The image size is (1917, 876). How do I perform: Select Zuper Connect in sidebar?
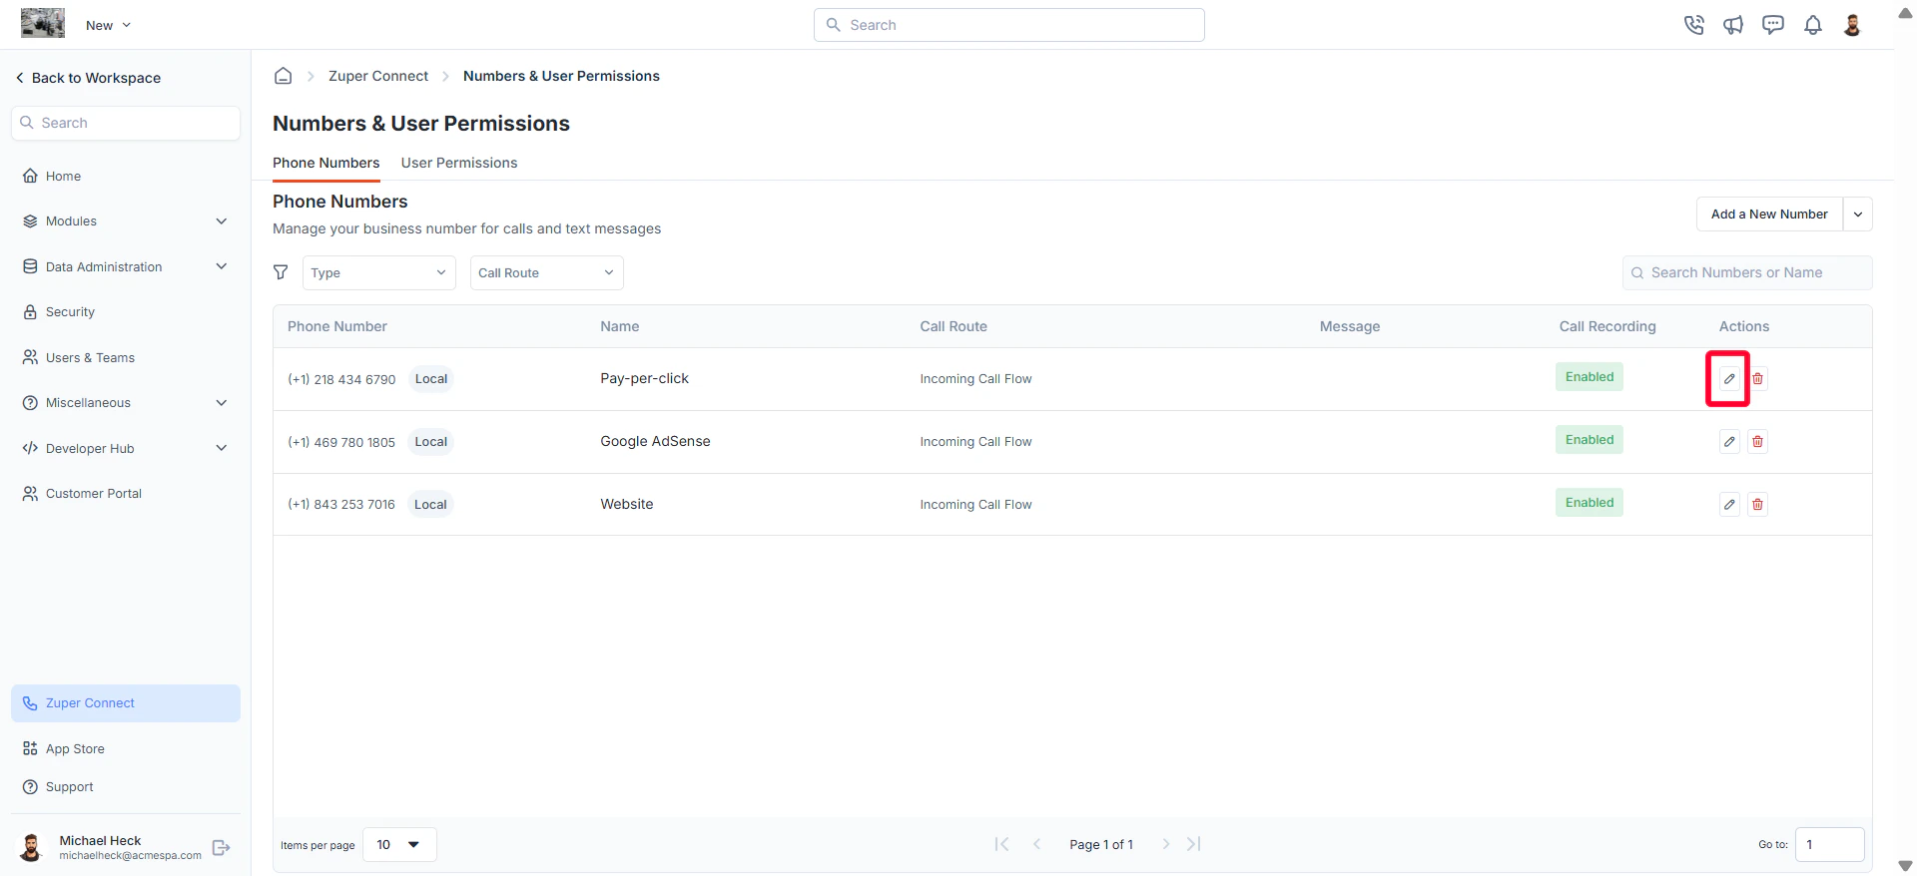click(126, 703)
